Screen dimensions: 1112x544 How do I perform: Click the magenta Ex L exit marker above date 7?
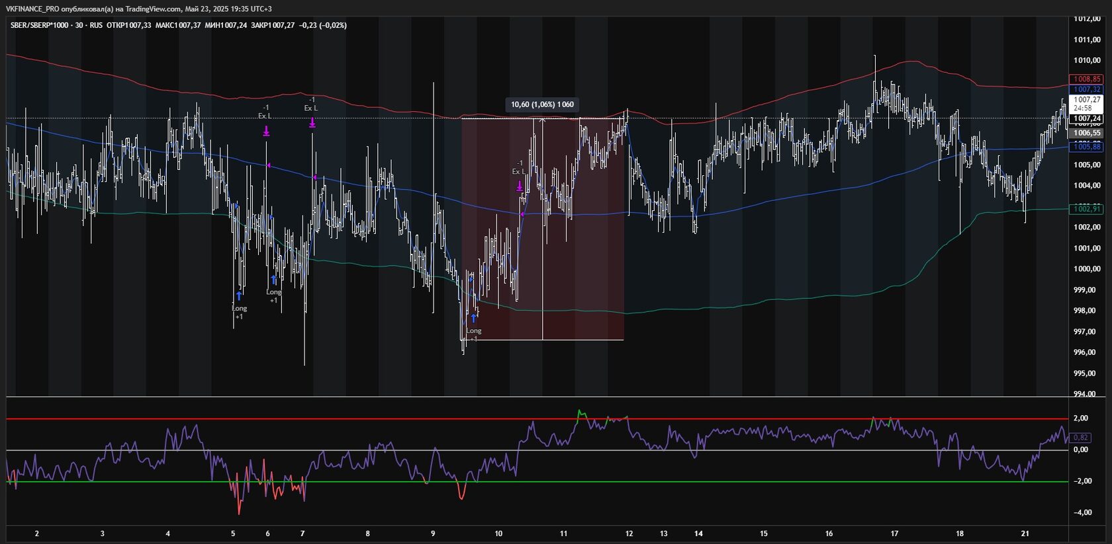tap(312, 122)
